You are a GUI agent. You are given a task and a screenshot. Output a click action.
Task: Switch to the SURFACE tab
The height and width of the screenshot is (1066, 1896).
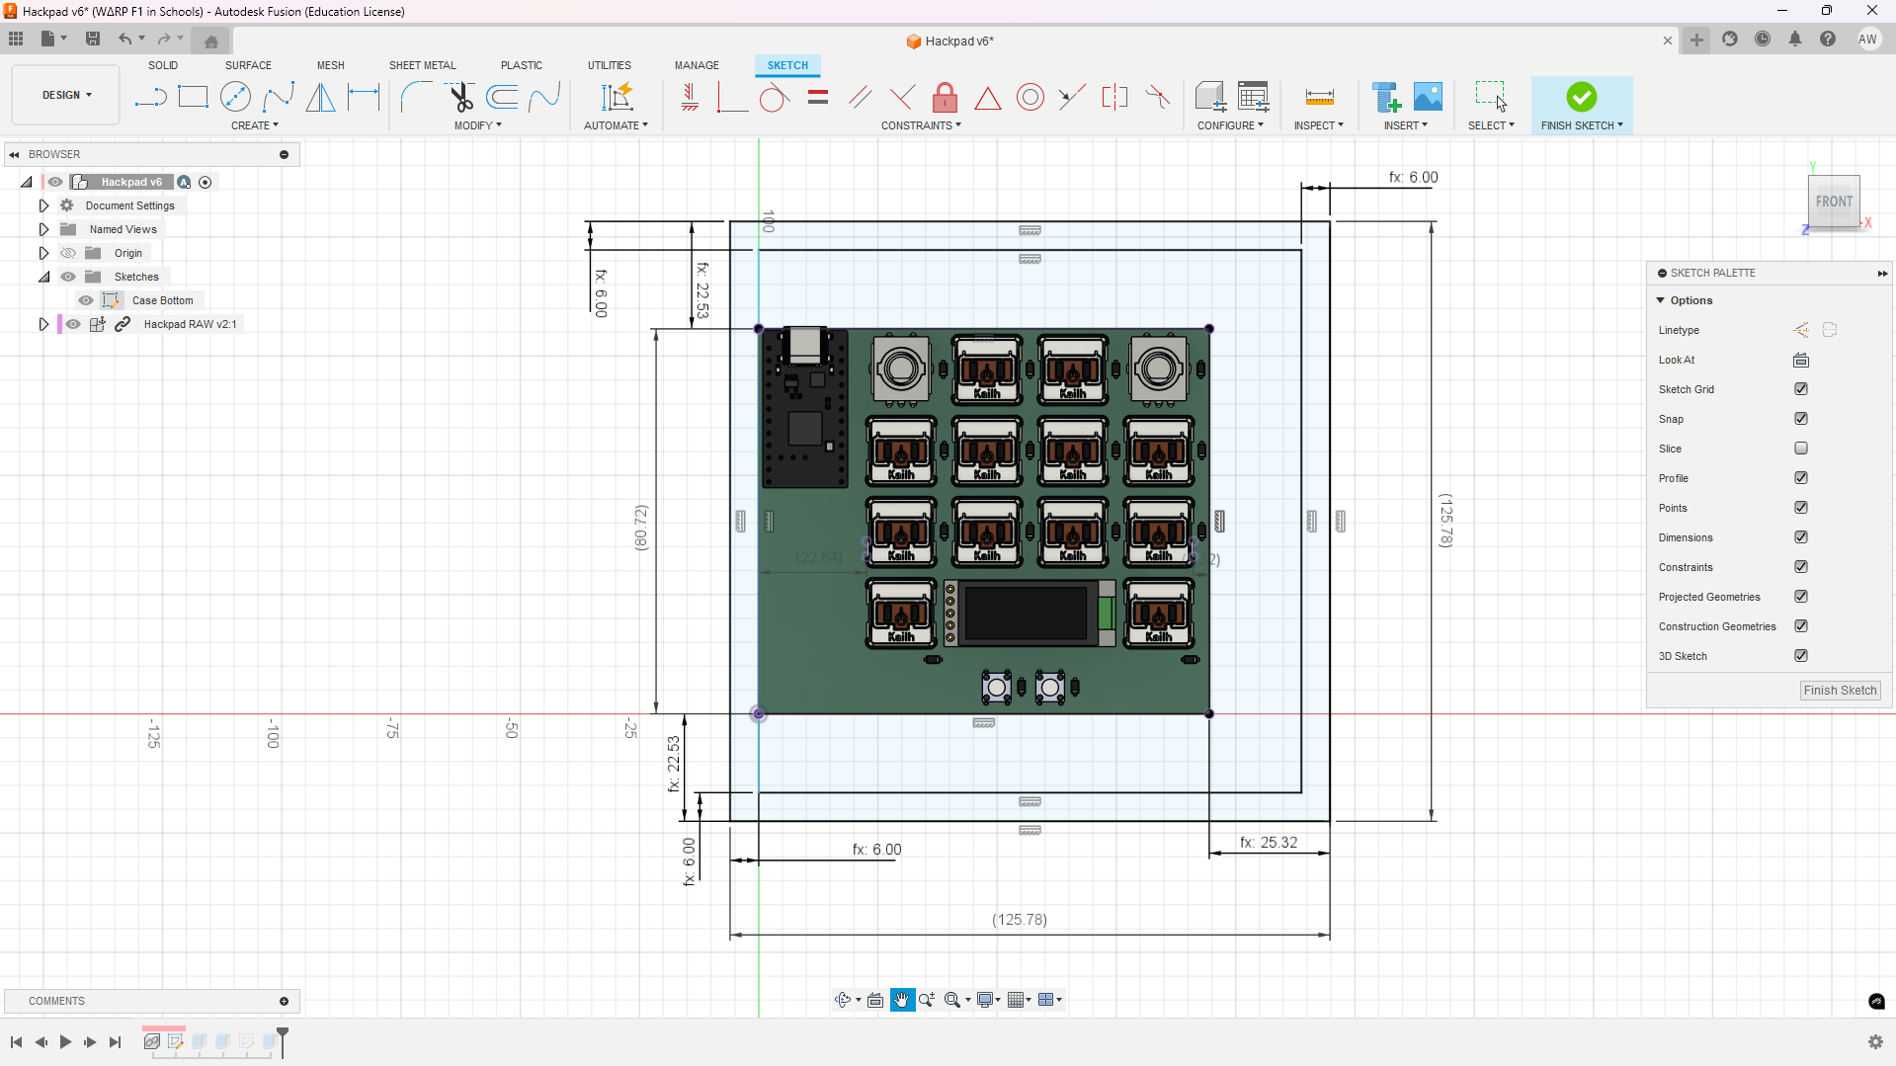[x=248, y=65]
